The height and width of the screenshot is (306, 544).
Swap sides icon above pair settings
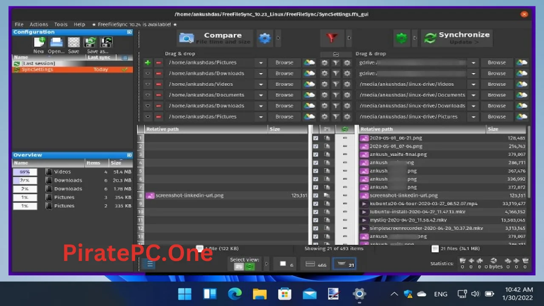[336, 54]
